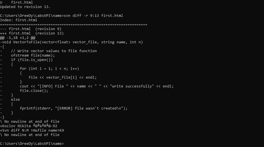Click the '+++ first.html (revision 13)' line
Screen dimensions: 264x147
(x=32, y=33)
